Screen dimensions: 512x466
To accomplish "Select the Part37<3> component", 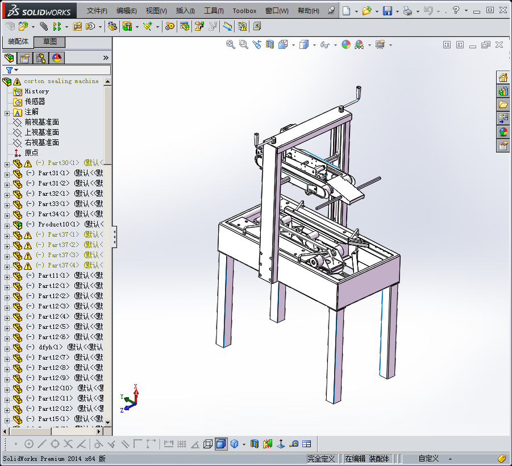I will coord(63,255).
